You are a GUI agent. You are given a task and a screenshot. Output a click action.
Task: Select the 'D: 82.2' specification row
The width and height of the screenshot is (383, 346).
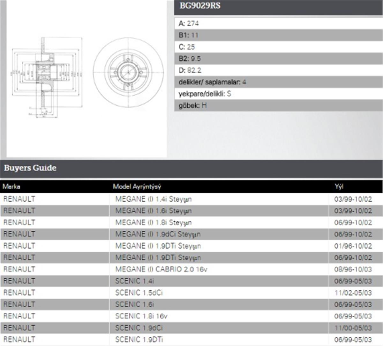278,70
